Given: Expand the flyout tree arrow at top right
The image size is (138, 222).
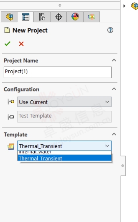Looking at the screenshot, I should (x=124, y=6).
